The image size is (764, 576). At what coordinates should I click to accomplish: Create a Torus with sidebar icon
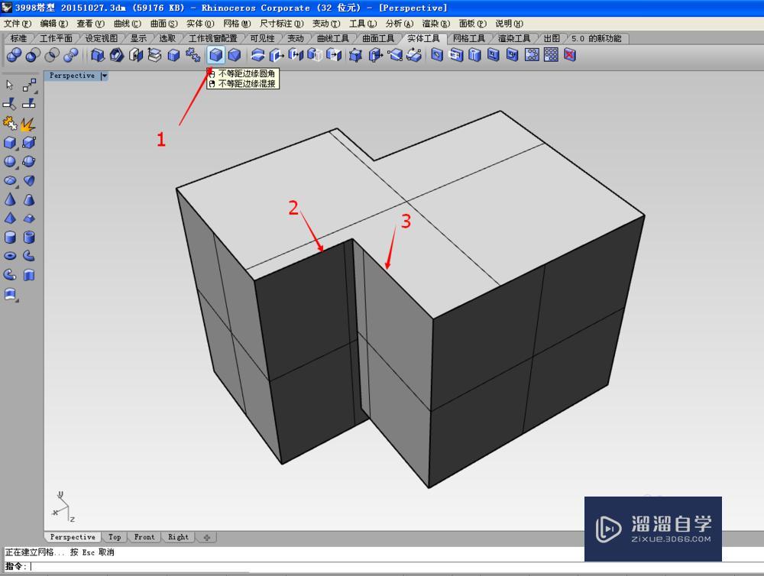(x=10, y=256)
